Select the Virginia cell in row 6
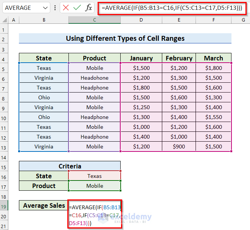Viewport: 250px width, 230px height. (44, 78)
